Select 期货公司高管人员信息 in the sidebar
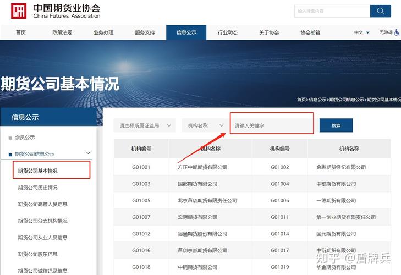 [x=42, y=204]
